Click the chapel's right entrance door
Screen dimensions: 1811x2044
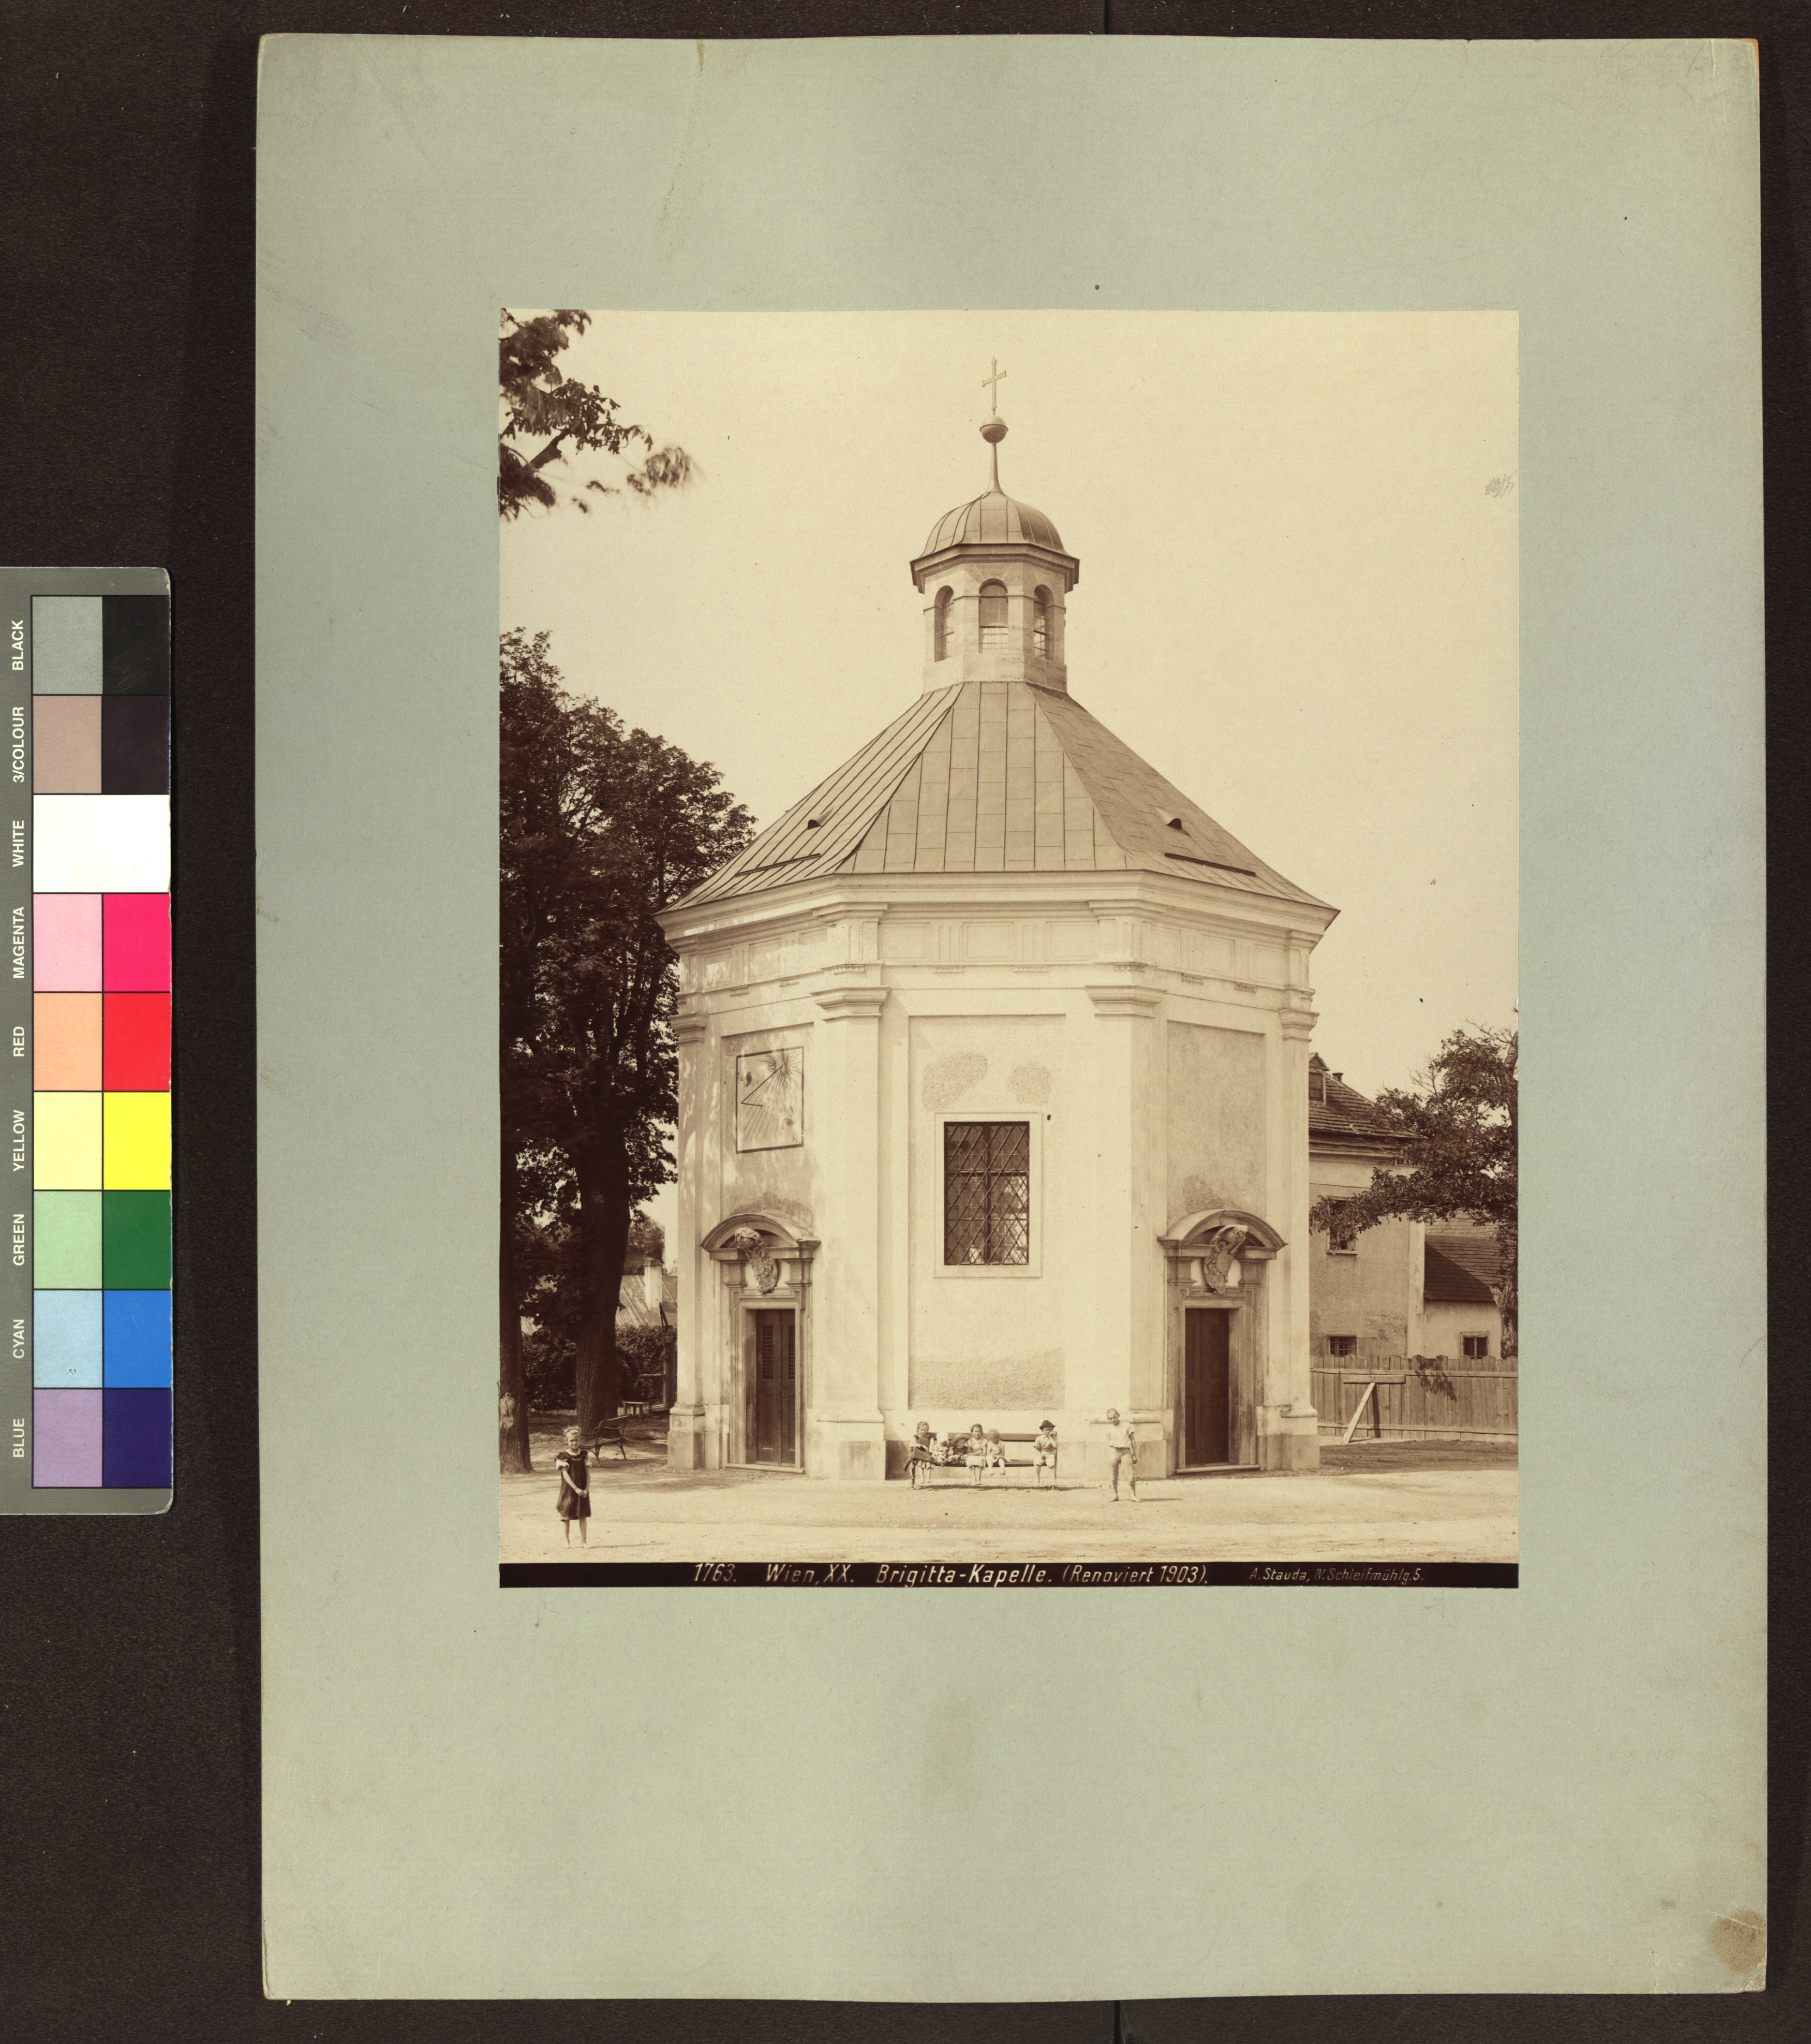[1206, 1386]
